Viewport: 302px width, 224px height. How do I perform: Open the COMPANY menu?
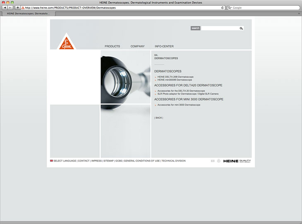tap(137, 46)
